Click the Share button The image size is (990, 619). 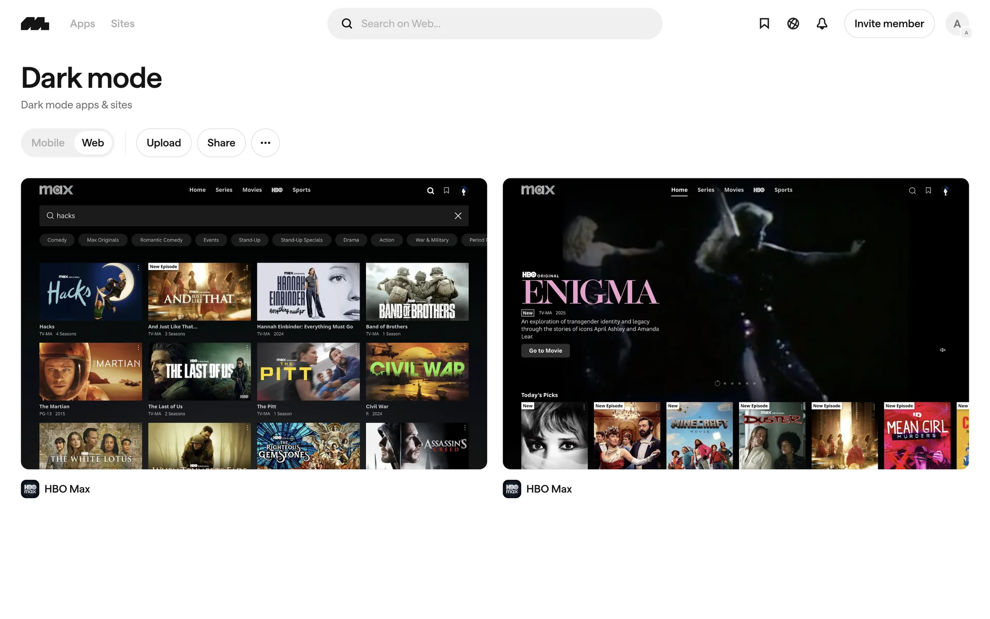click(221, 143)
